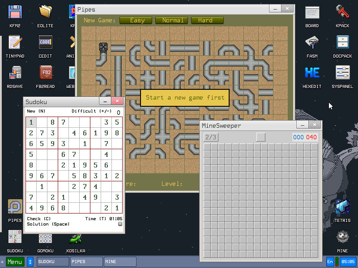The height and width of the screenshot is (268, 358).
Task: Switch to MINE in the taskbar
Action: [x=120, y=262]
